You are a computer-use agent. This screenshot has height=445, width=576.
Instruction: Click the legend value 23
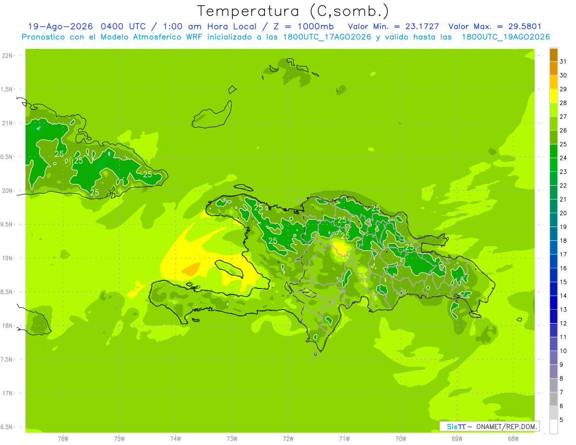coord(563,172)
